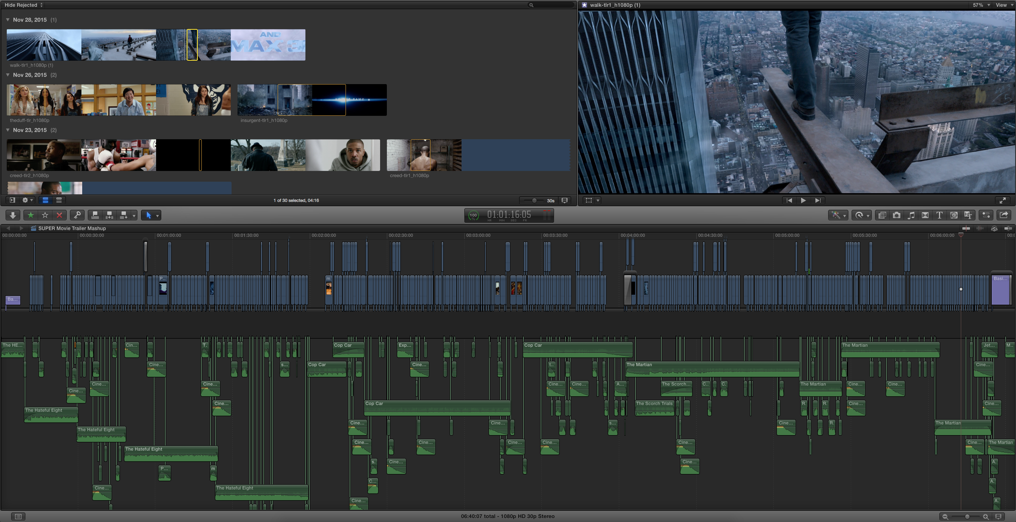Toggle the solo headphones S button

coord(994,228)
